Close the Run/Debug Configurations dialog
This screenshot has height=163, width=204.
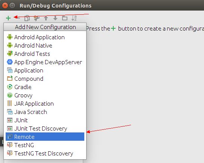pyautogui.click(x=5, y=6)
